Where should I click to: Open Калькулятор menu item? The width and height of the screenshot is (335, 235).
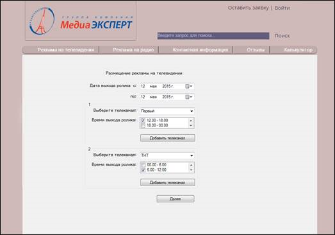pos(298,50)
